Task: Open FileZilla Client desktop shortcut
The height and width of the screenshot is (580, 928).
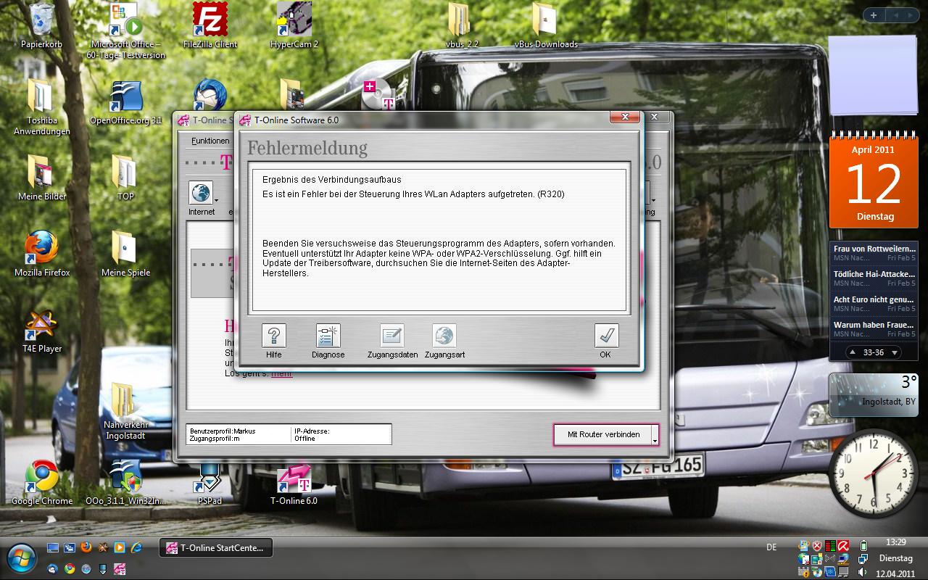Action: [x=210, y=20]
